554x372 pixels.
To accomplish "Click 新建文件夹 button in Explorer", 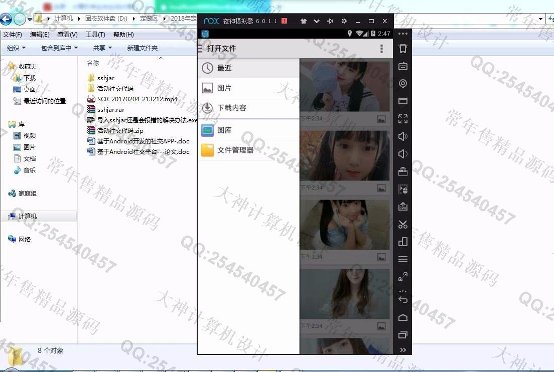I will (143, 48).
